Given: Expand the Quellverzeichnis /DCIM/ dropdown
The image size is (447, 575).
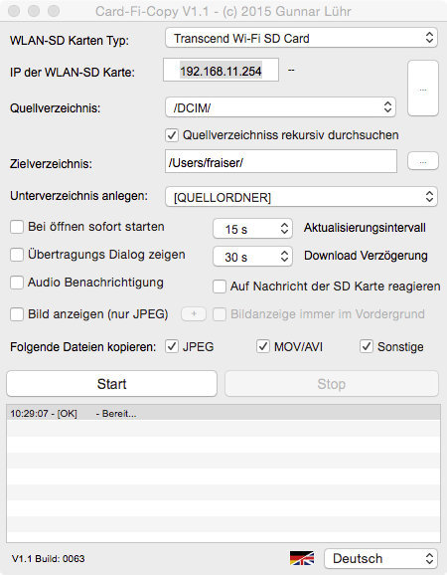Looking at the screenshot, I should [x=280, y=107].
